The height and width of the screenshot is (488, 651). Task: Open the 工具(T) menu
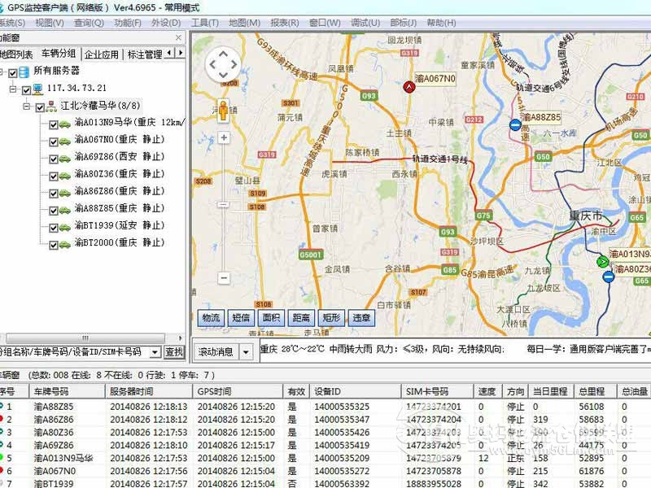pos(205,23)
